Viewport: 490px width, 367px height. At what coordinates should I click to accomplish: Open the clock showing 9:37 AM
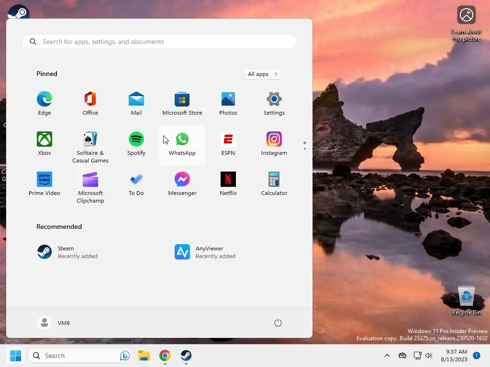click(x=454, y=356)
